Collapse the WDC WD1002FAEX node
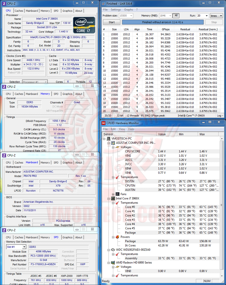Image resolution: width=226 pixels, height=285 pixels. coord(109,250)
